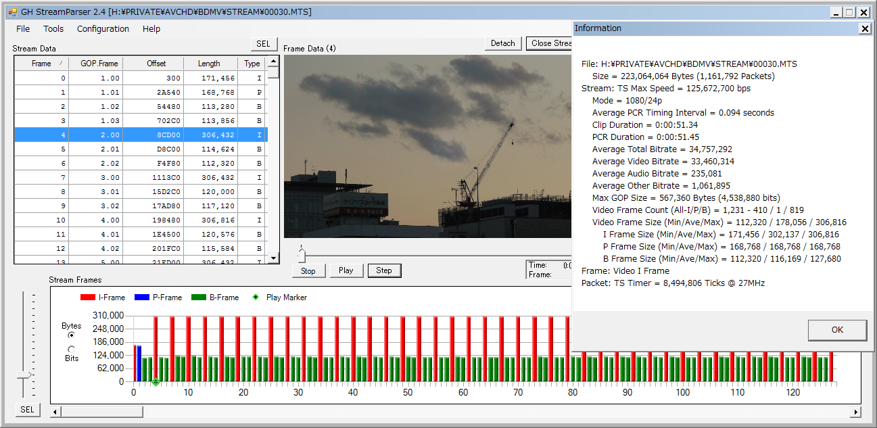The height and width of the screenshot is (428, 877).
Task: Click the GH StreamParser title bar icon
Action: (x=12, y=12)
